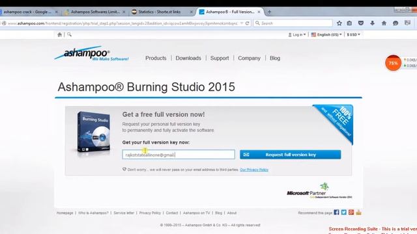Click the orange 75% circular indicator
The image size is (417, 234).
click(x=393, y=63)
